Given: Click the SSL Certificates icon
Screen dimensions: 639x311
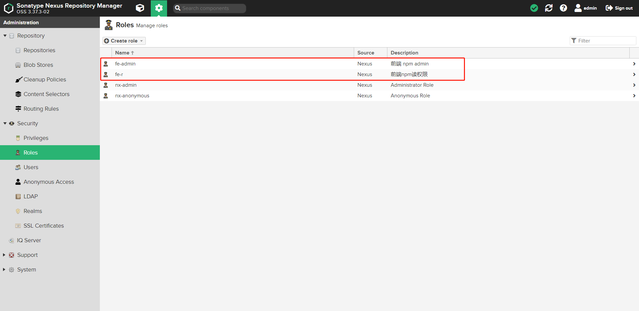Looking at the screenshot, I should [x=18, y=226].
